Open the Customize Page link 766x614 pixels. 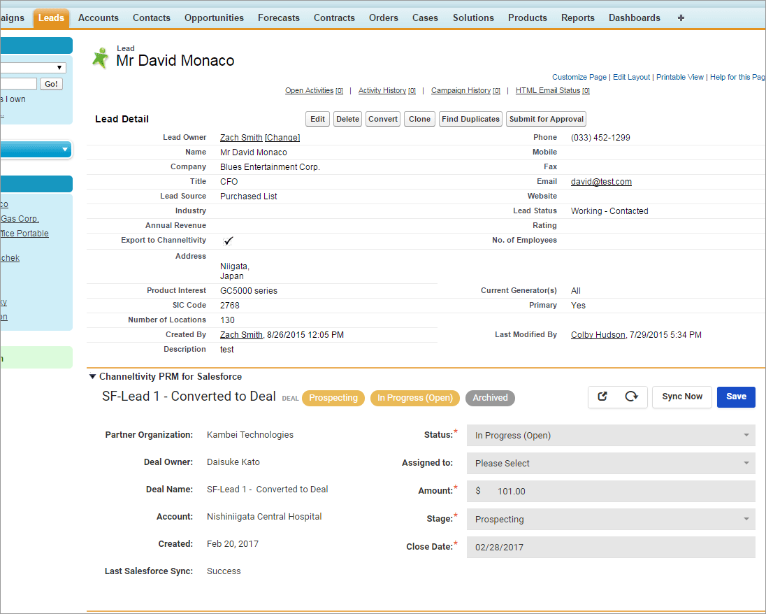coord(579,77)
